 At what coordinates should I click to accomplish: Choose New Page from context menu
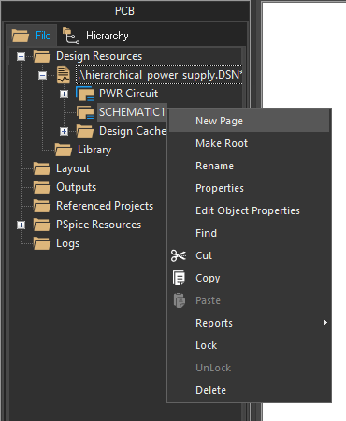[x=249, y=121]
